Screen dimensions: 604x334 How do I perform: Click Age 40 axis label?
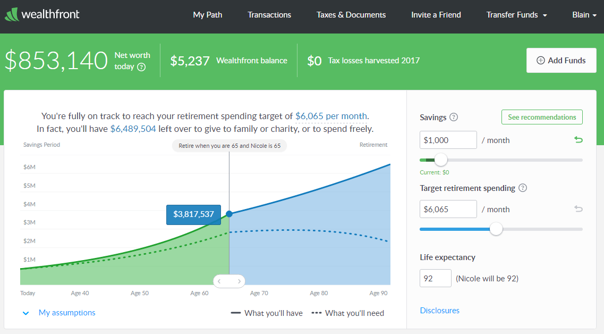(x=80, y=293)
